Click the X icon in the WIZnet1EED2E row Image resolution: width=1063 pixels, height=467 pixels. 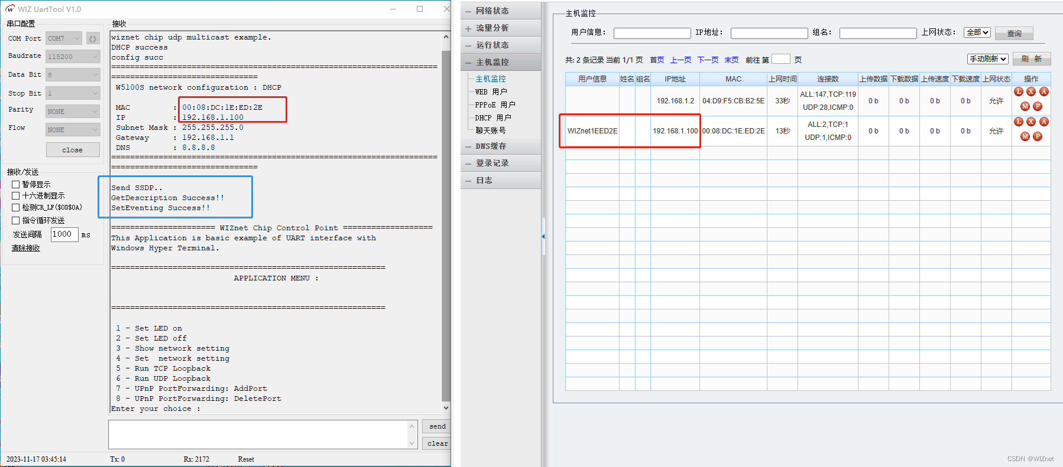(x=1031, y=122)
